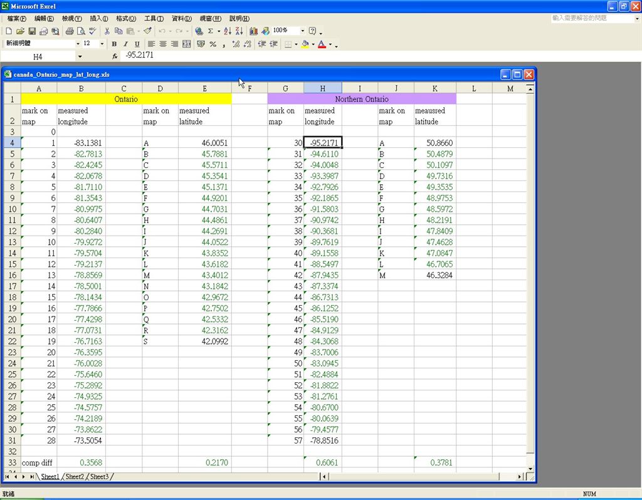Toggle Underline formatting
This screenshot has height=500, width=642.
pos(137,44)
